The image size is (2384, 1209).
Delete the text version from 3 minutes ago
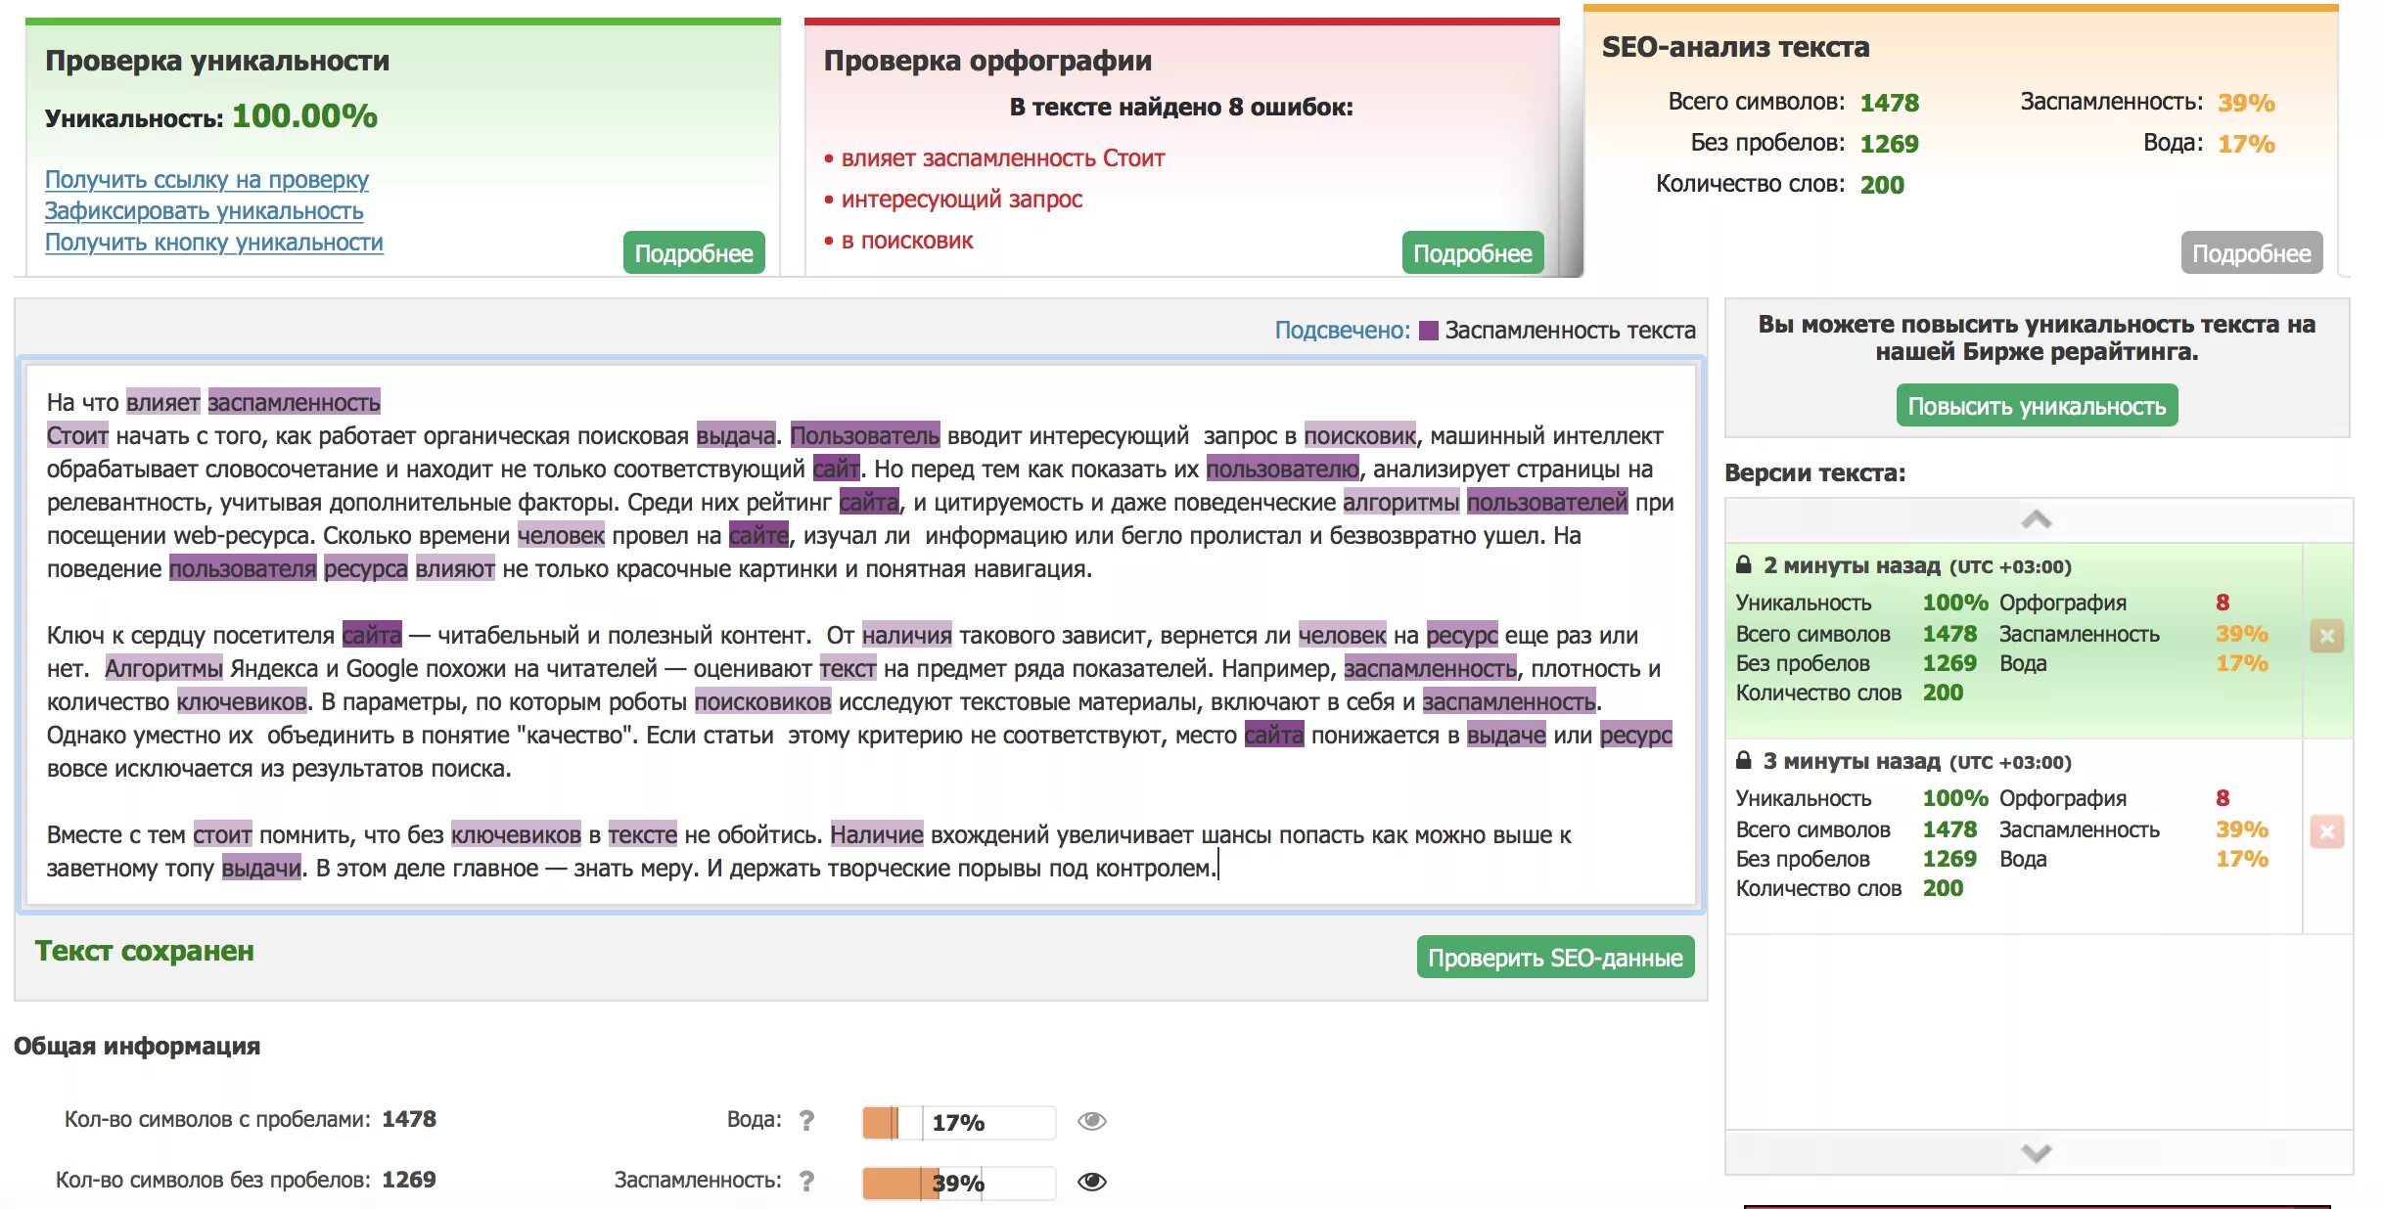click(x=2327, y=831)
